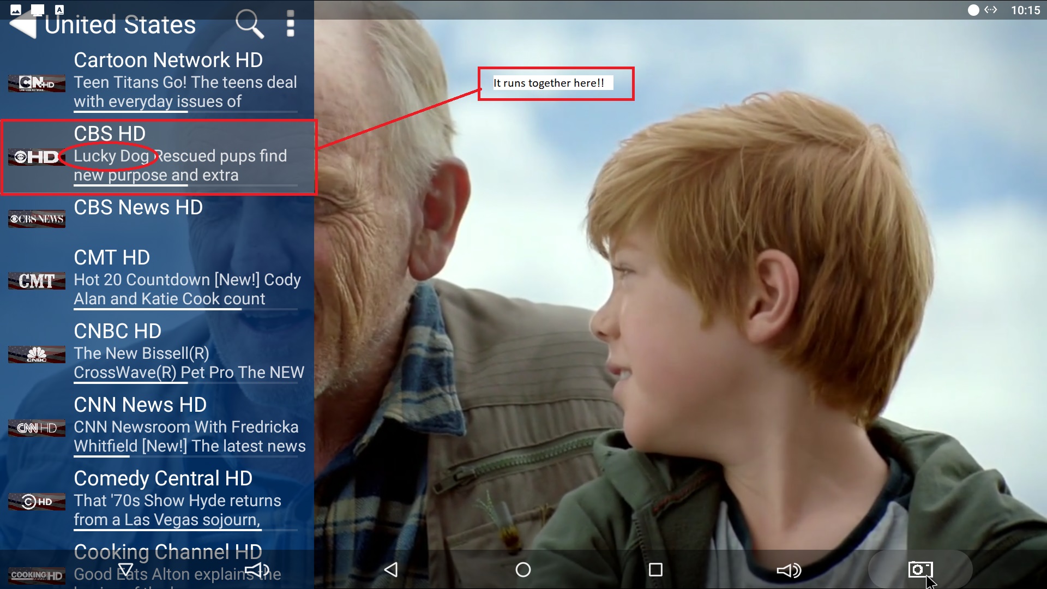The height and width of the screenshot is (589, 1047).
Task: Take a screenshot with the camera icon
Action: [920, 569]
